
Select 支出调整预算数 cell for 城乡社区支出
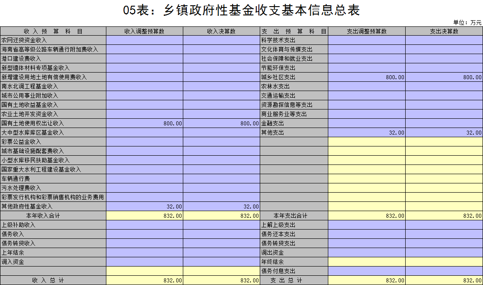point(367,77)
